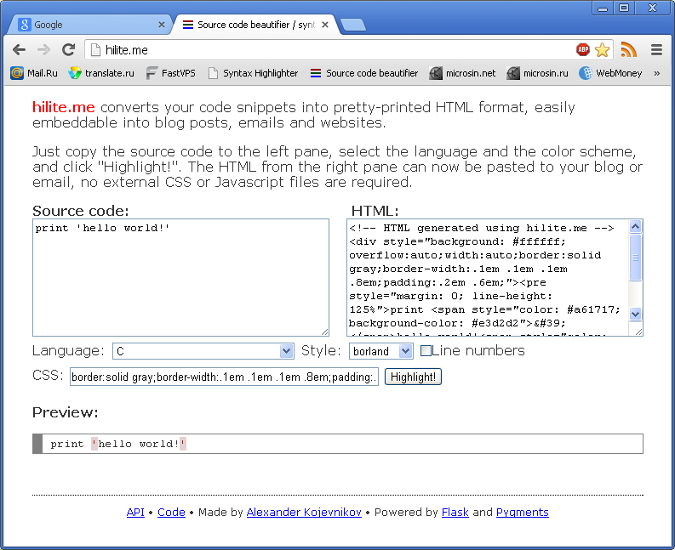This screenshot has height=550, width=675.
Task: Open the Alexander Kojevnikov link
Action: click(304, 512)
